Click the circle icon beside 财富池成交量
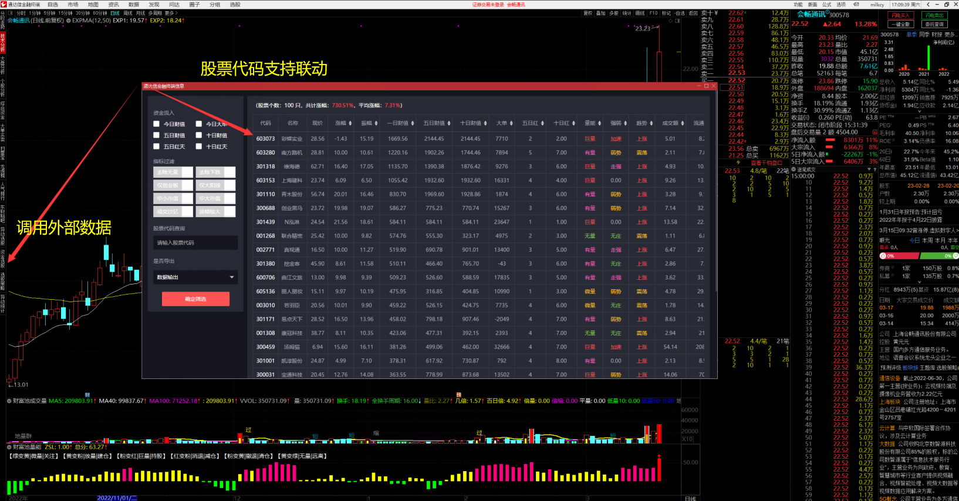Viewport: 959px width, 501px height. click(x=9, y=401)
